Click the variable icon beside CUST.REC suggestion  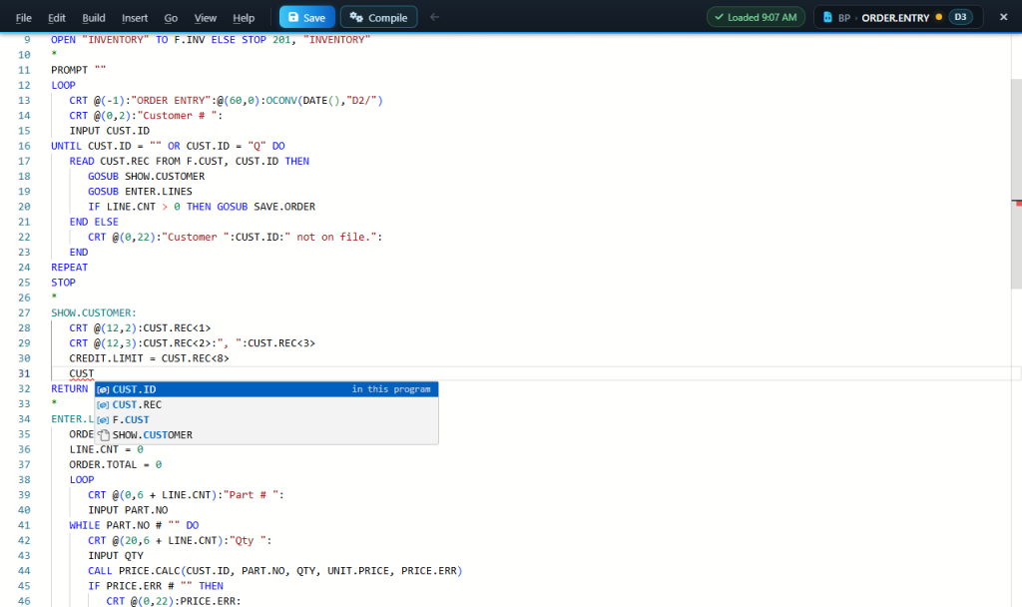pyautogui.click(x=103, y=405)
